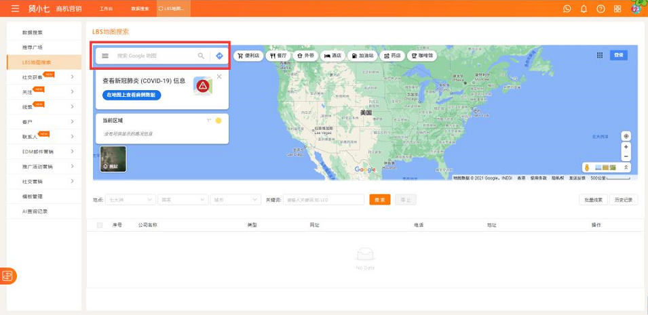
Task: Click the orange 搜索 button
Action: [x=380, y=200]
